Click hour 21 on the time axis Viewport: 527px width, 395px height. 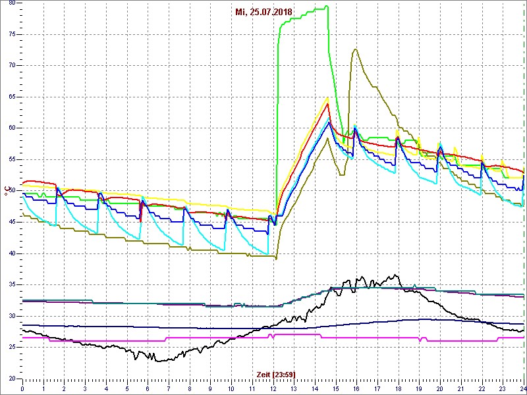point(461,389)
